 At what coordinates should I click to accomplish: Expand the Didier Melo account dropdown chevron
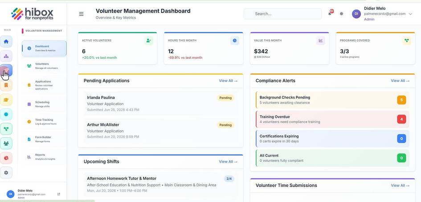(410, 14)
